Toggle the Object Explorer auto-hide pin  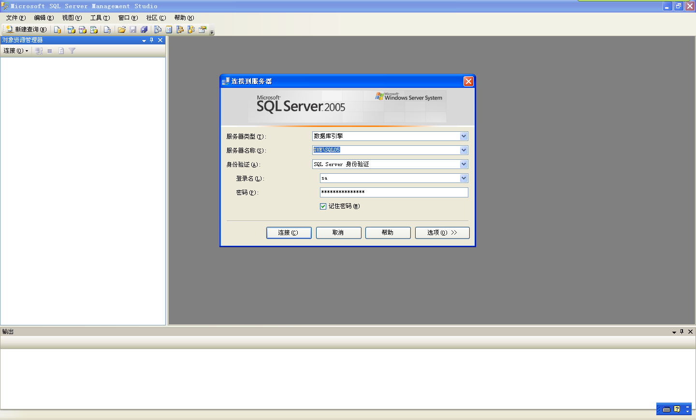(152, 41)
